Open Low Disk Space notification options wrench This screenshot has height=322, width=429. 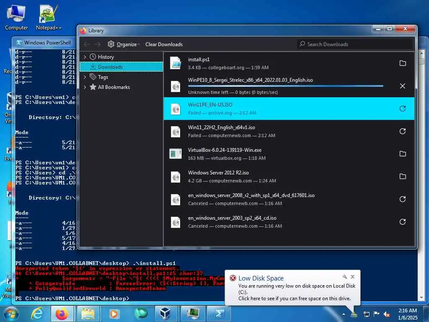[345, 277]
